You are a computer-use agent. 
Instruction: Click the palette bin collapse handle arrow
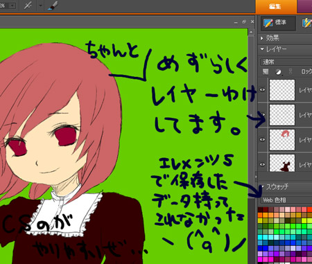click(x=256, y=177)
